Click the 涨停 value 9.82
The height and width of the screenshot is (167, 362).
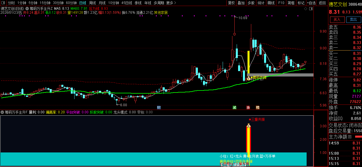tap(357, 80)
